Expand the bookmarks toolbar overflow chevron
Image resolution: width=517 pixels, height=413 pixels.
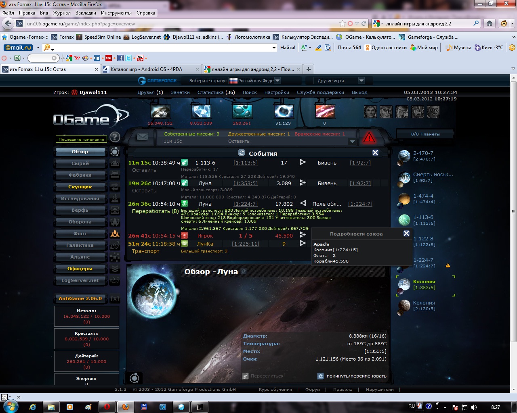[x=513, y=37]
